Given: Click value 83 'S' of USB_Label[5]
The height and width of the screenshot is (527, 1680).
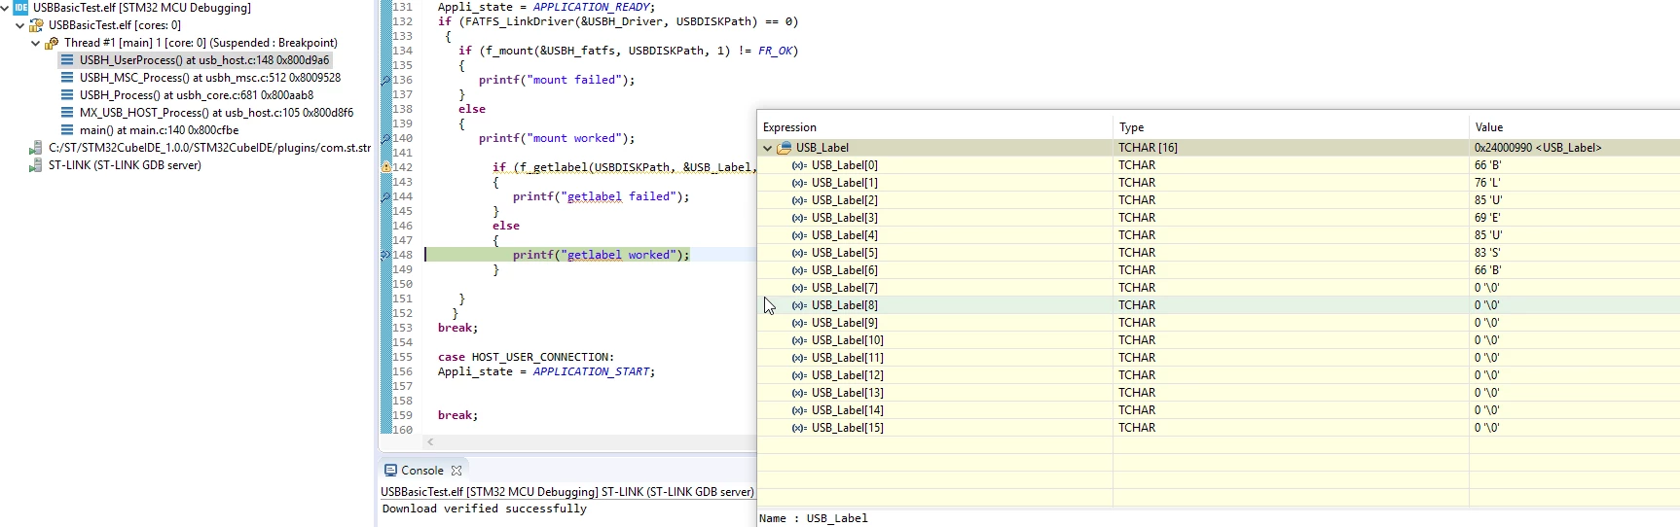Looking at the screenshot, I should 1487,253.
